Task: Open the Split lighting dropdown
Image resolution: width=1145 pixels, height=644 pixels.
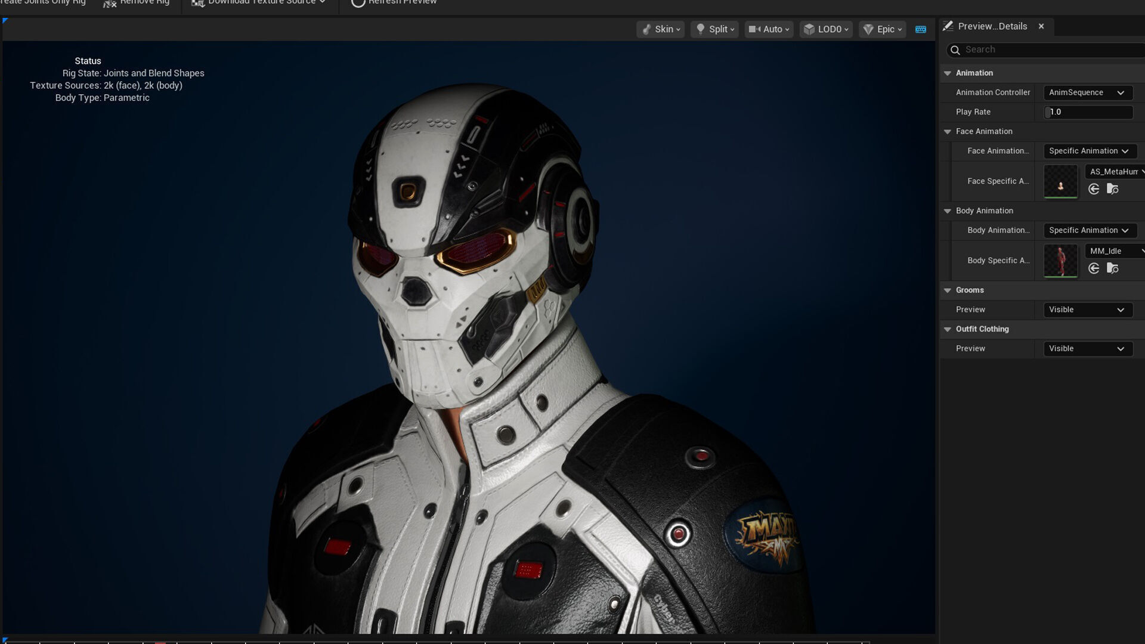Action: 714,29
